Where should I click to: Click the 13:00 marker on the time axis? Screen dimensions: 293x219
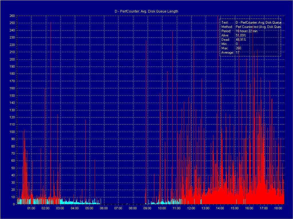tap(205, 208)
